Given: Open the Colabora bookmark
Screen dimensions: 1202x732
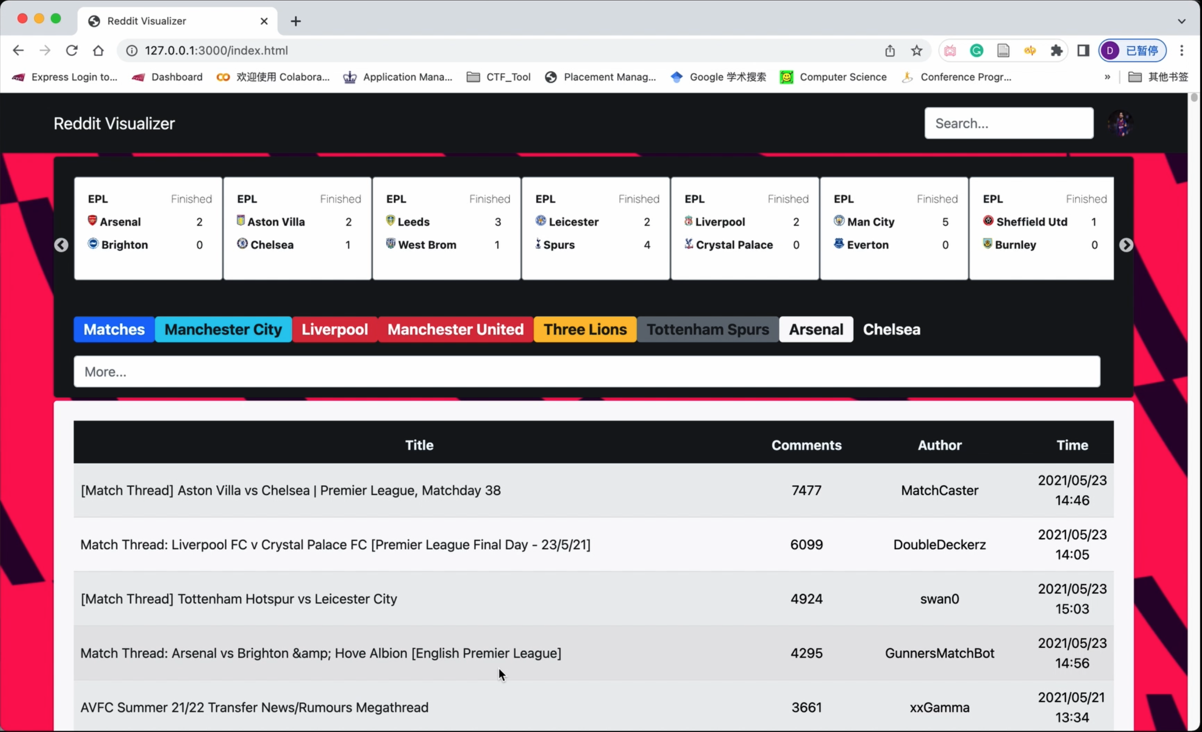Looking at the screenshot, I should [273, 76].
